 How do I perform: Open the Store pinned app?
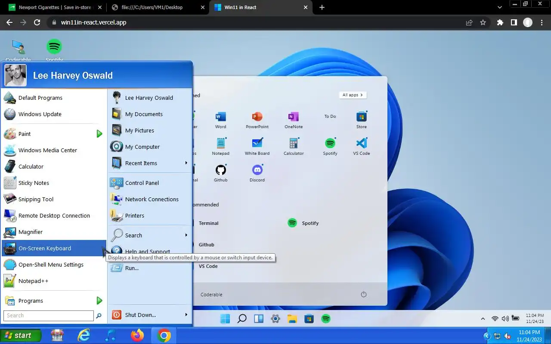(x=362, y=120)
